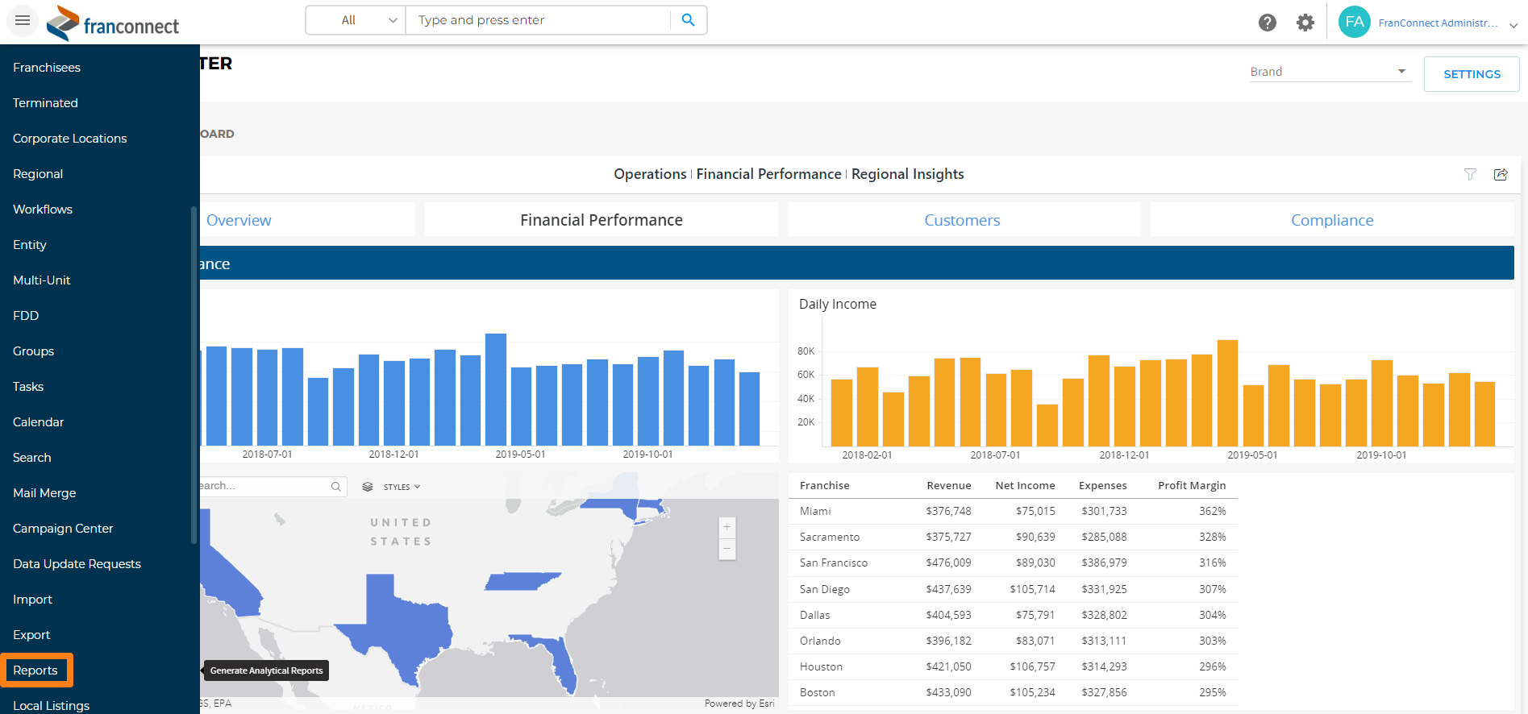Viewport: 1528px width, 714px height.
Task: Sort table by Profit Margin header
Action: [1192, 485]
